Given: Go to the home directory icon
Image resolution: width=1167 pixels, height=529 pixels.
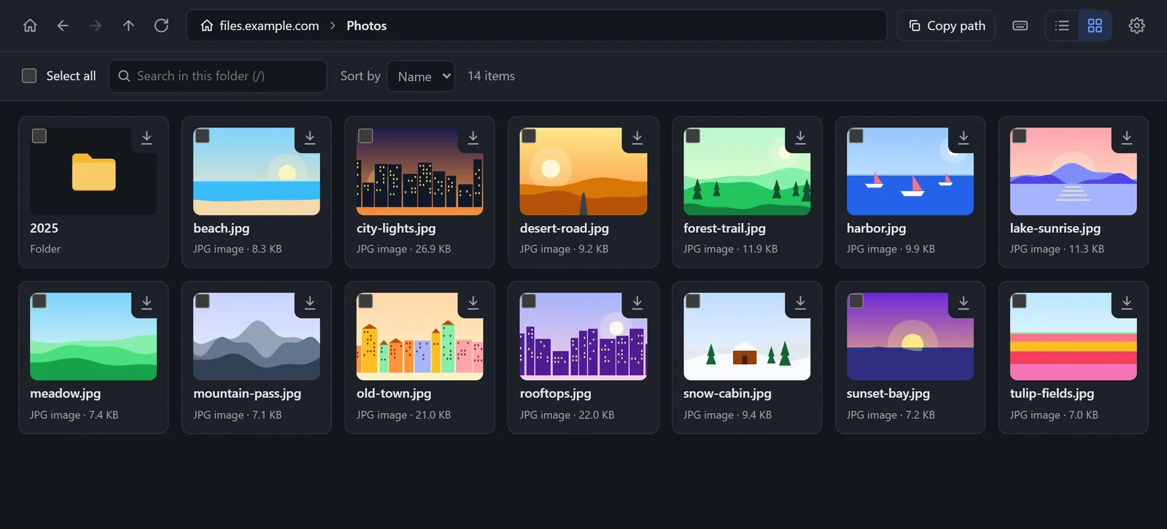Looking at the screenshot, I should click(30, 26).
